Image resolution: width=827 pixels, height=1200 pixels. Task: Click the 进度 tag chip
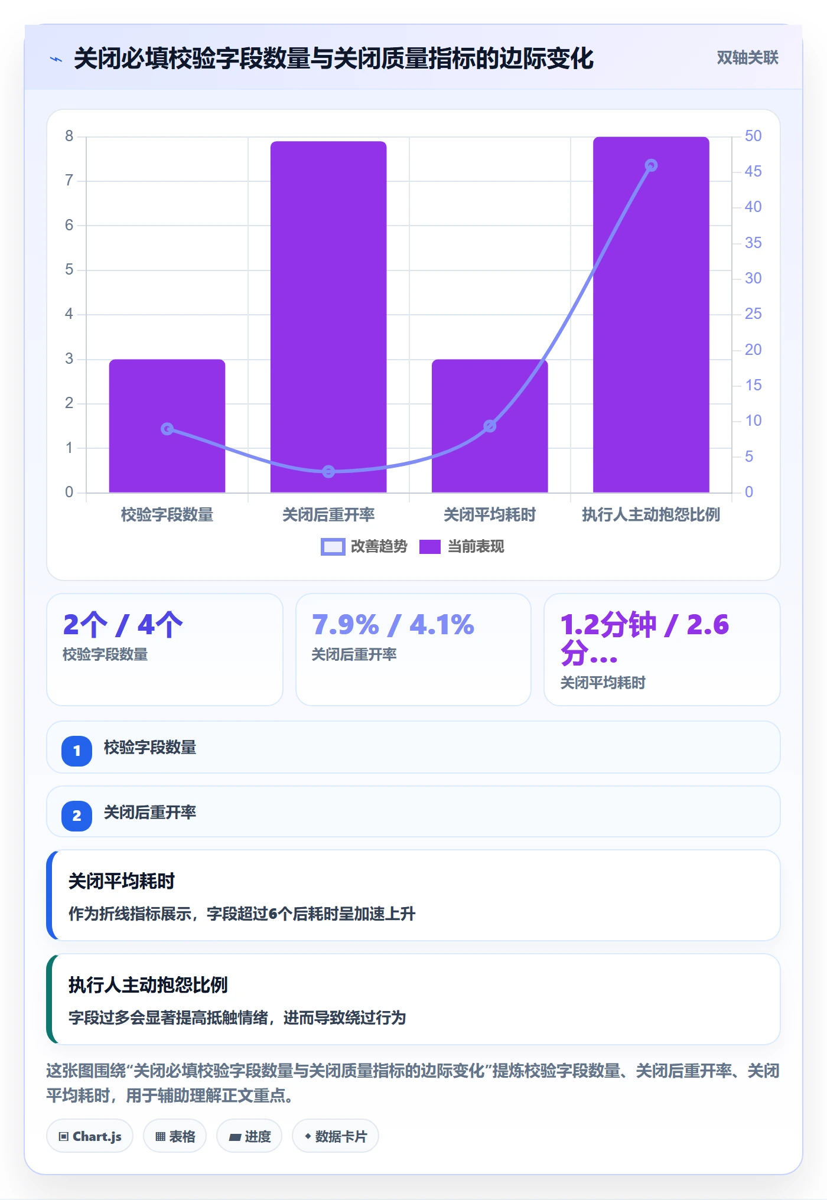[x=249, y=1136]
